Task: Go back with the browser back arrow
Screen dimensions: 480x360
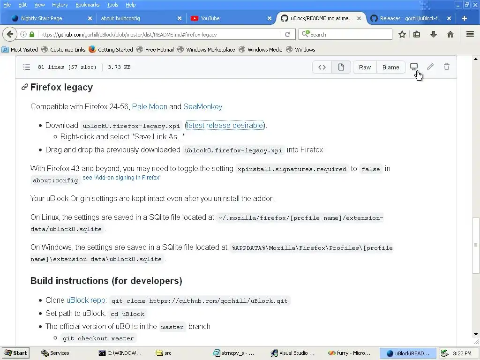Action: point(10,34)
